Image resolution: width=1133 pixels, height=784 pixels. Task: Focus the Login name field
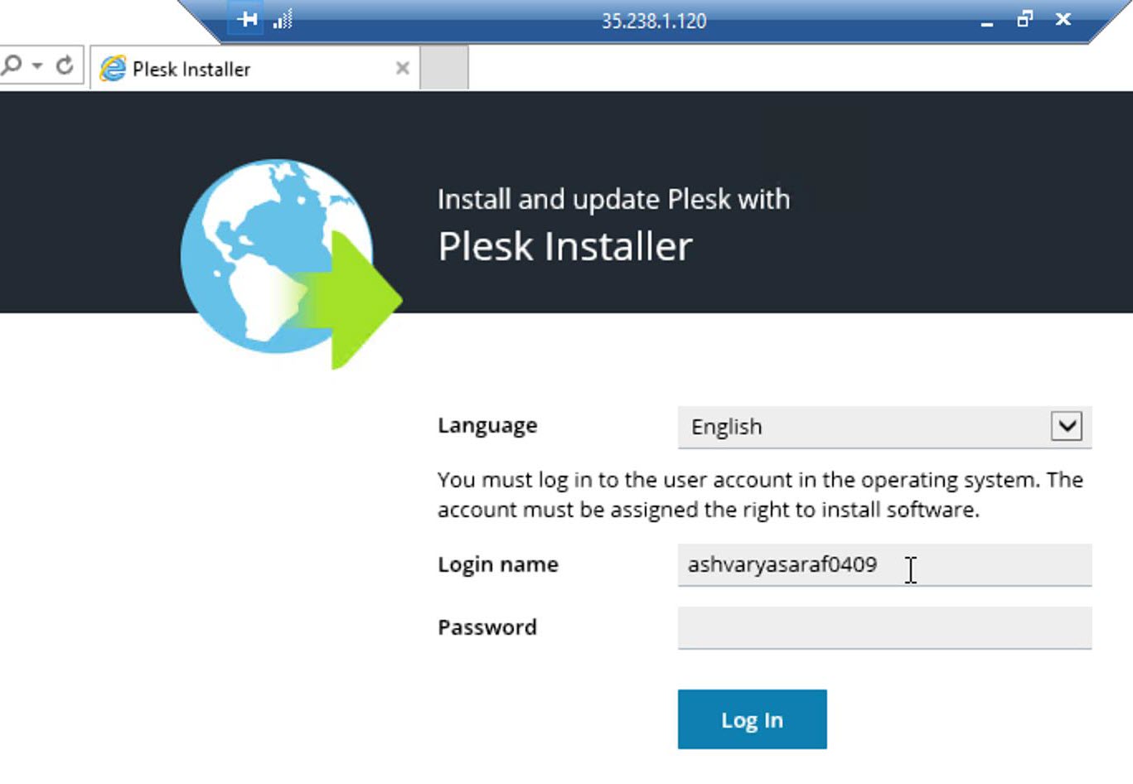coord(884,565)
